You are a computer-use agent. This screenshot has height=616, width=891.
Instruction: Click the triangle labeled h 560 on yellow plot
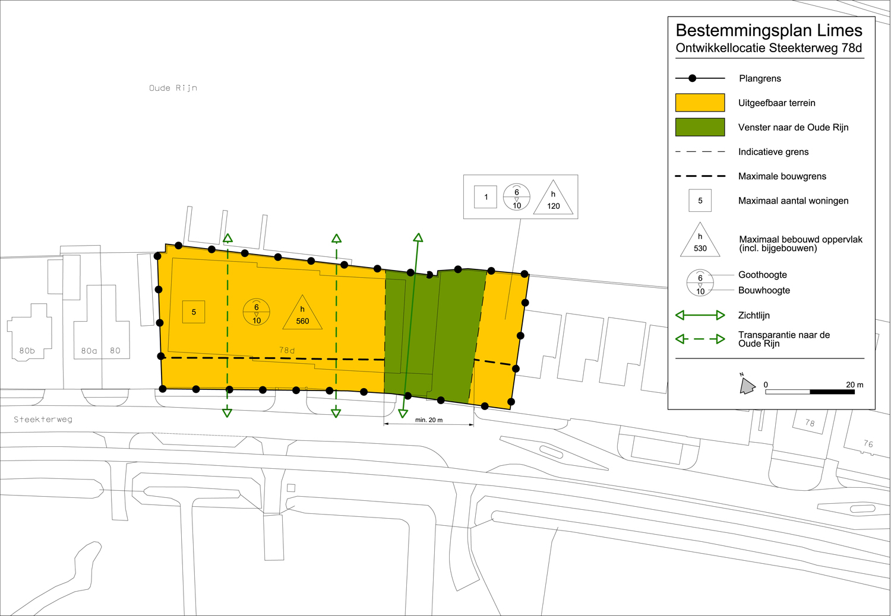pos(302,313)
